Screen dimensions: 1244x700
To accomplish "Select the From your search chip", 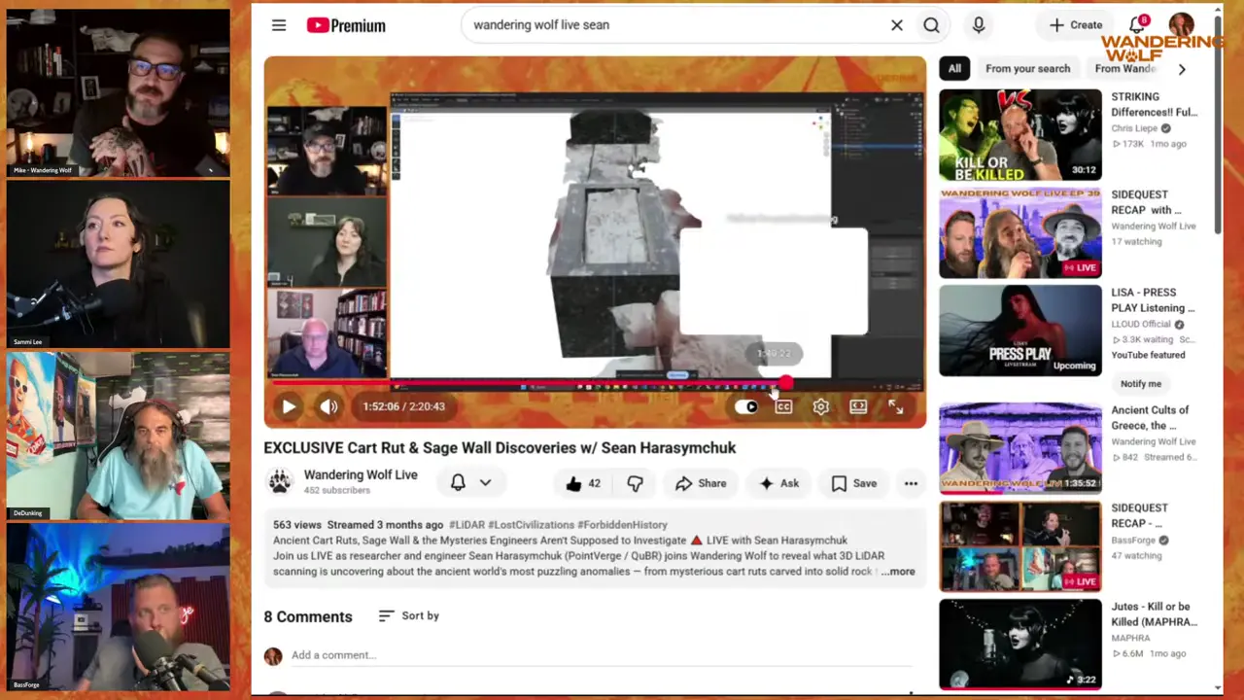I will (1027, 69).
